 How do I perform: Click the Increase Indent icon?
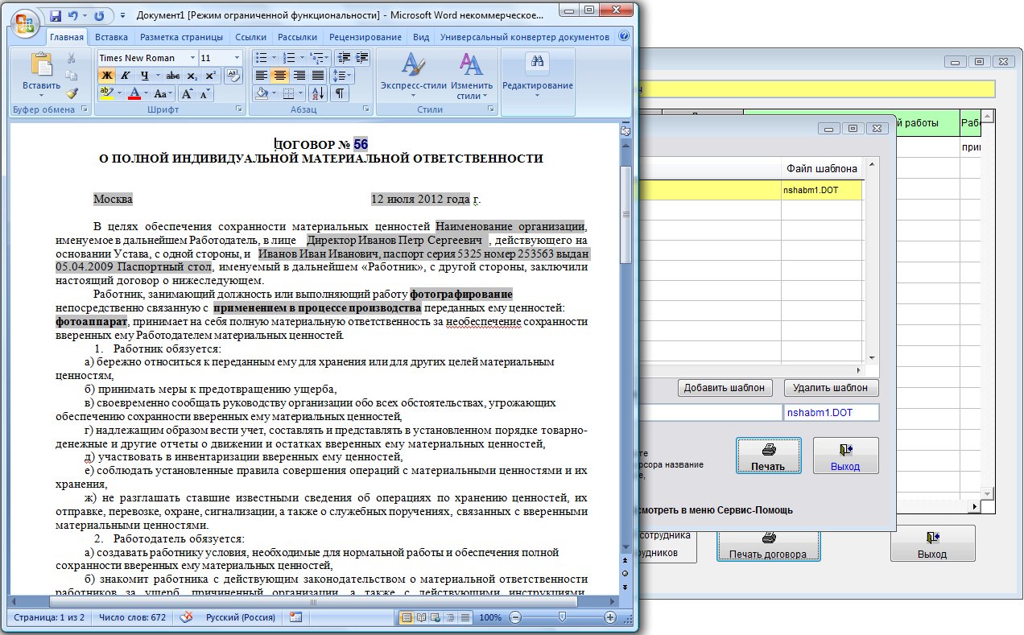[x=362, y=58]
